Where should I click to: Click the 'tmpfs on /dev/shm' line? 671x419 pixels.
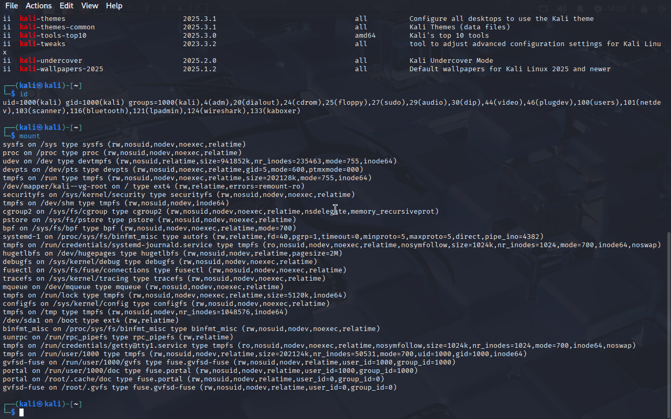point(116,203)
